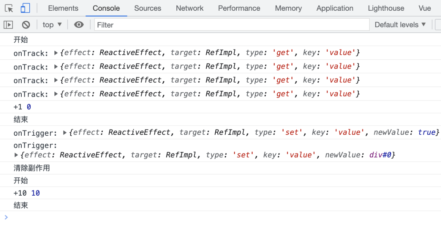Click the eye icon for live expressions
This screenshot has width=441, height=228.
[x=79, y=25]
